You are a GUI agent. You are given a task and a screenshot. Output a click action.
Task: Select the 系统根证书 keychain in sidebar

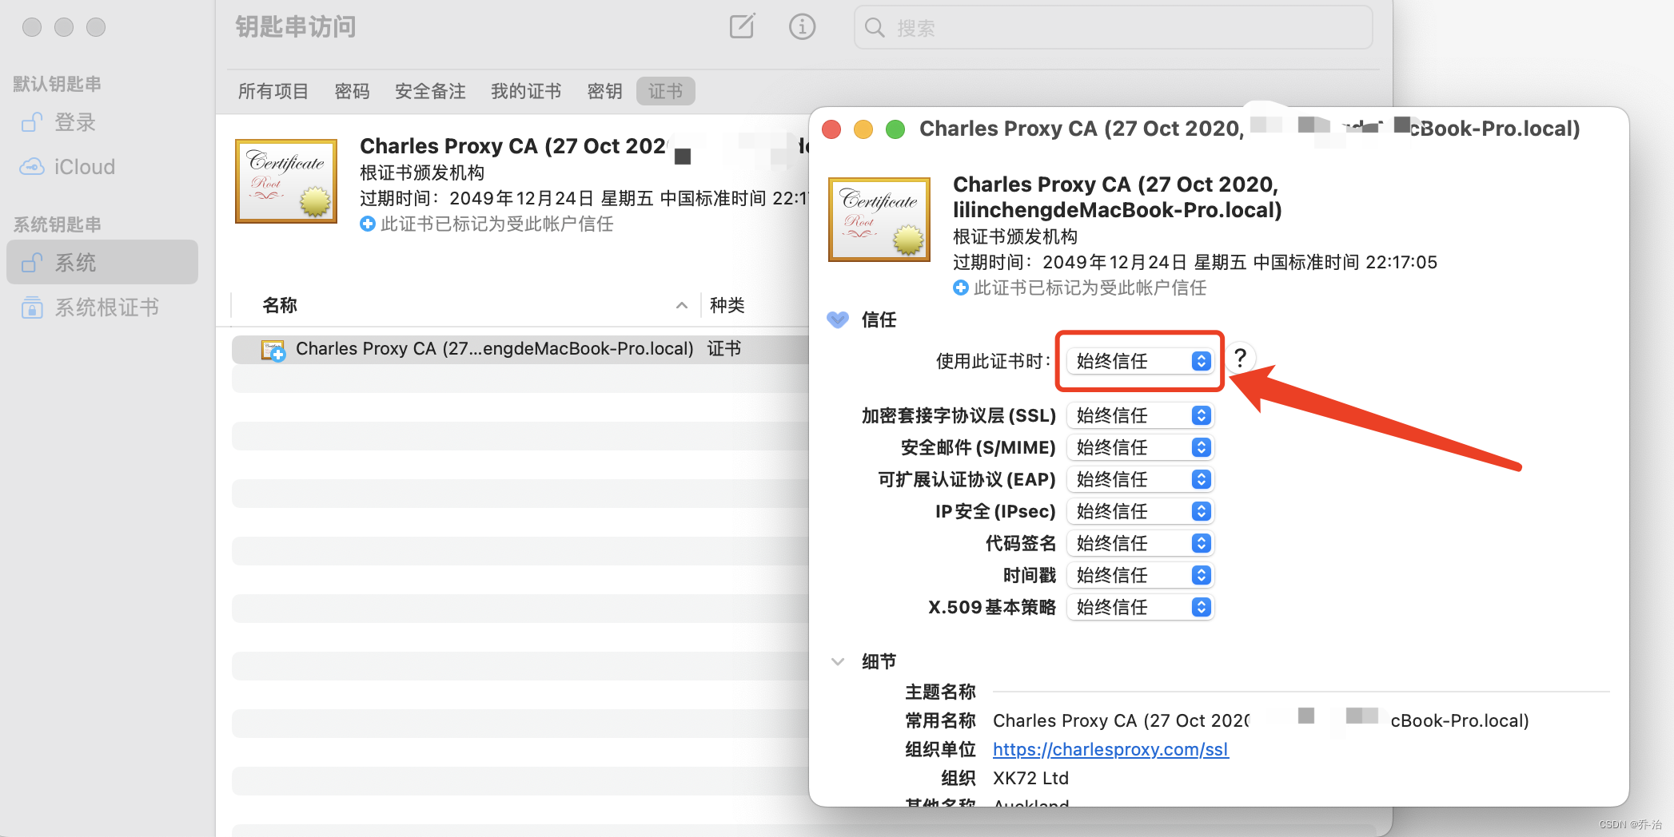click(102, 307)
